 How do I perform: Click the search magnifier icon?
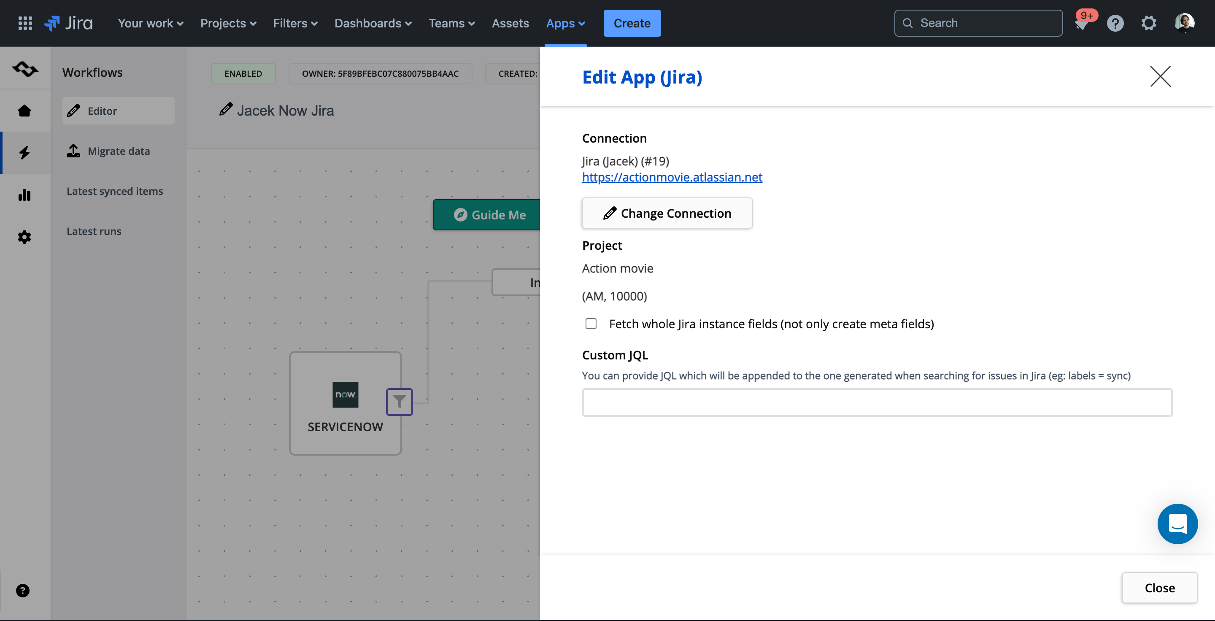pyautogui.click(x=907, y=23)
